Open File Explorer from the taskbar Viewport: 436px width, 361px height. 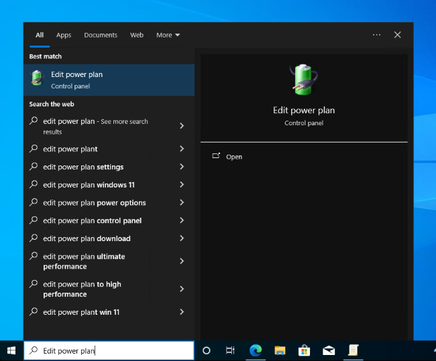coord(280,350)
